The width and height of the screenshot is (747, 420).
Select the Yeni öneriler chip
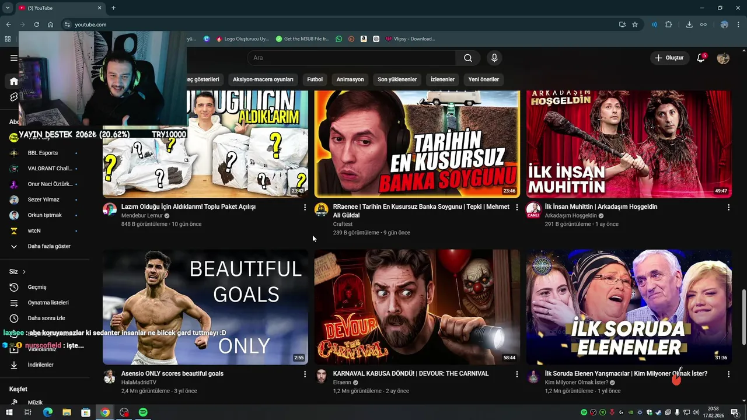coord(484,79)
